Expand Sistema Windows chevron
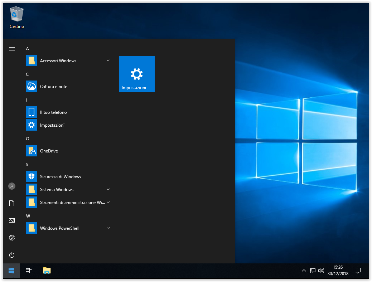 click(108, 189)
